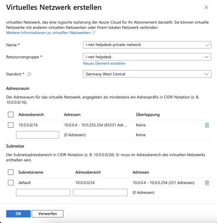Expand the Ressourcengruppe dropdown
Viewport: 217px width, 223px height.
coord(147,57)
